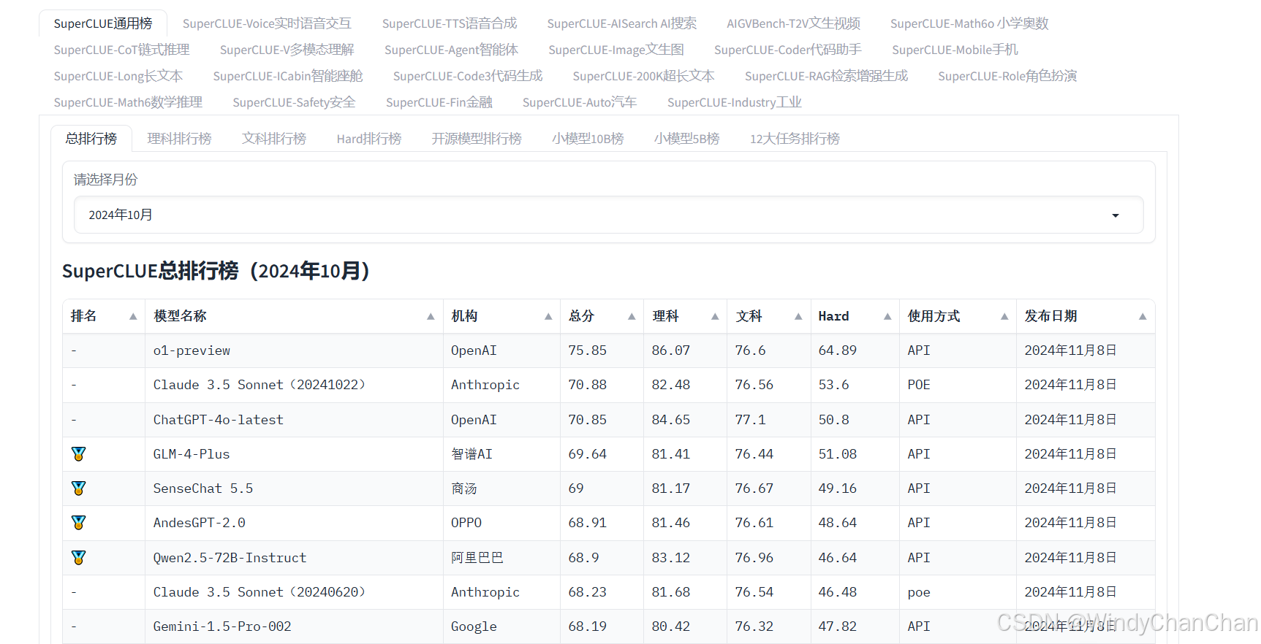Switch to AIGVBench-T2V文生视频 tab

point(793,23)
